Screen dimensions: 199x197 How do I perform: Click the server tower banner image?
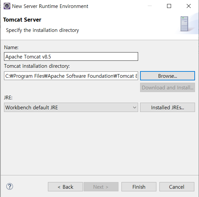pos(184,24)
